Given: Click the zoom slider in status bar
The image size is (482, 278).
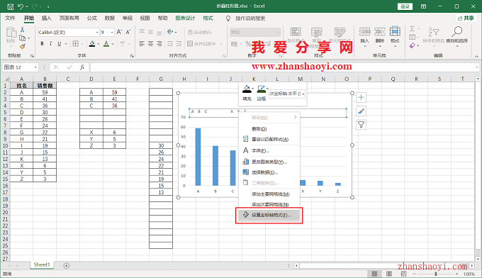Looking at the screenshot, I should click(x=436, y=274).
